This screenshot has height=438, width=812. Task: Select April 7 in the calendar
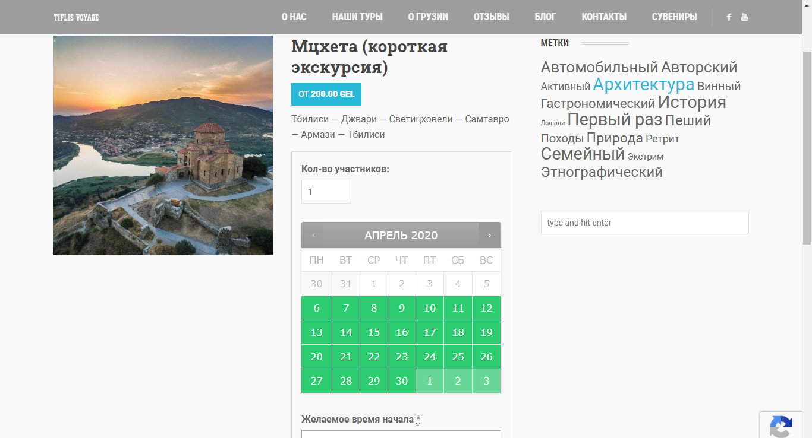345,308
